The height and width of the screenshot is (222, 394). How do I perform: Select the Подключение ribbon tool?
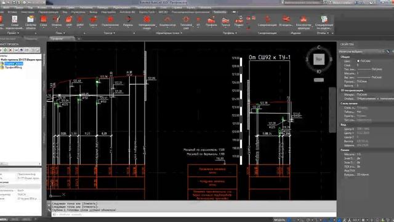(110, 21)
